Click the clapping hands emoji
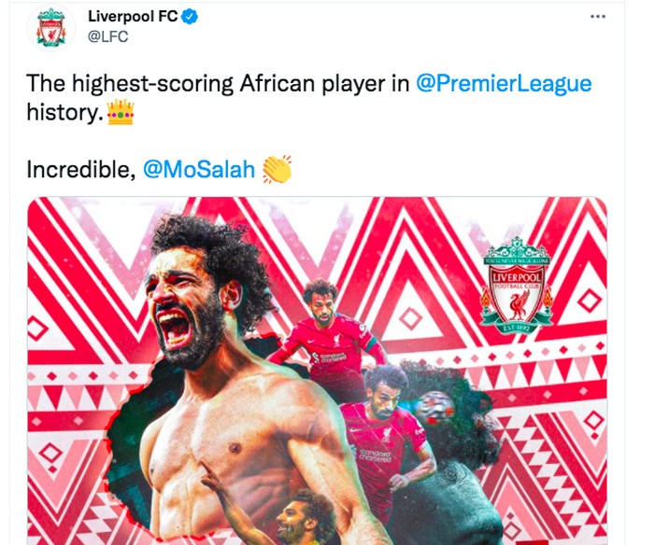This screenshot has height=545, width=654. click(x=277, y=170)
